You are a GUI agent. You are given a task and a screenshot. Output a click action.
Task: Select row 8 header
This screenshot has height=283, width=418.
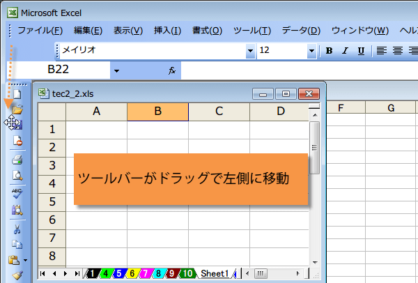click(x=52, y=257)
